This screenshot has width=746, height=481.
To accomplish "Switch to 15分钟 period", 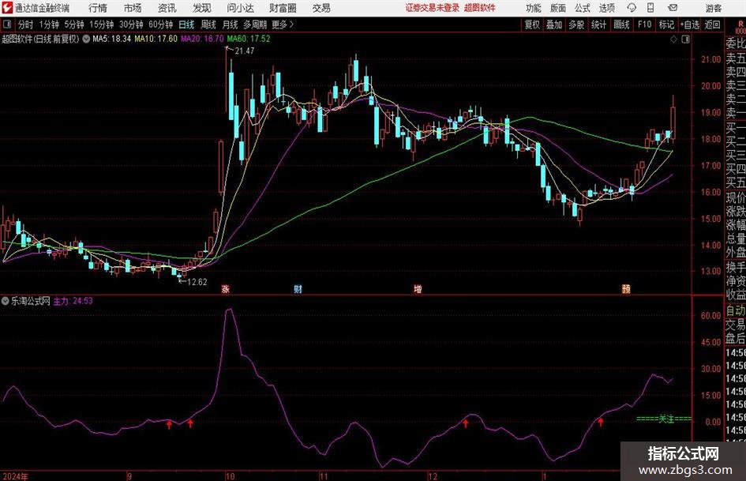I will coord(102,24).
